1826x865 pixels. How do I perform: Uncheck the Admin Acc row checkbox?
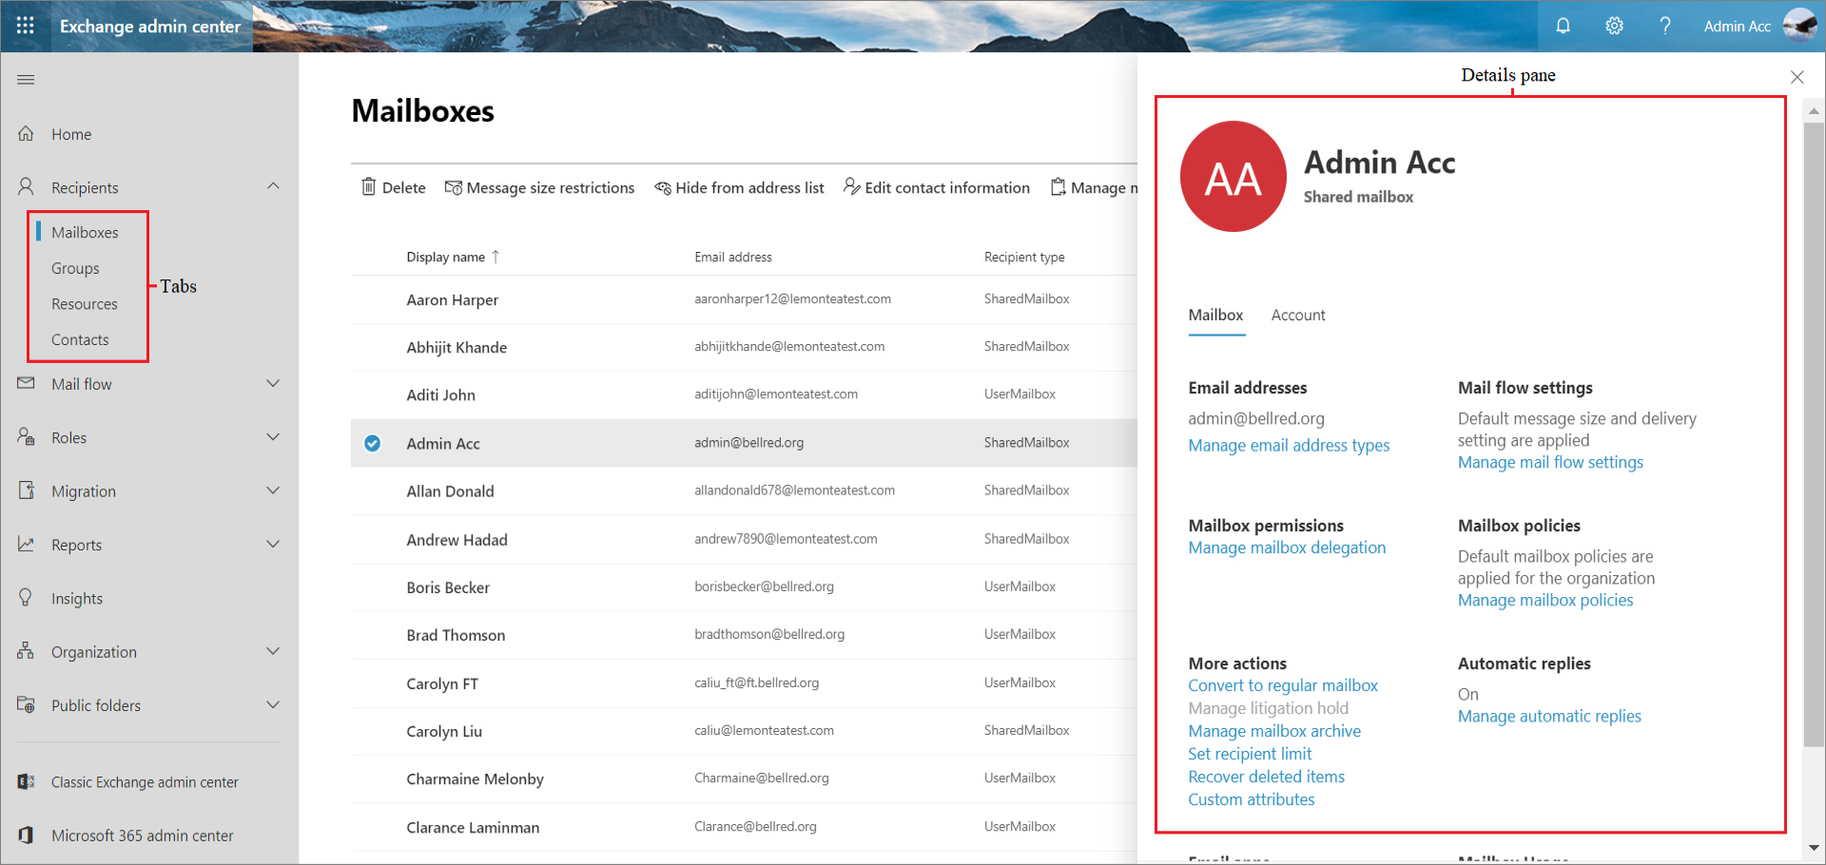[x=373, y=443]
